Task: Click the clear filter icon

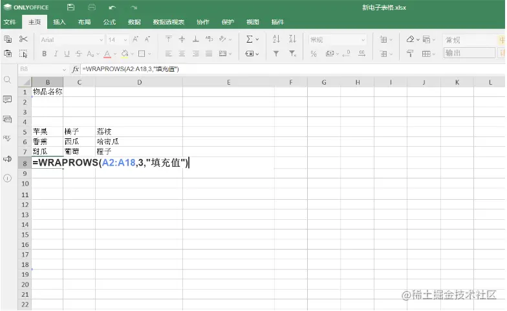Action: coord(292,54)
